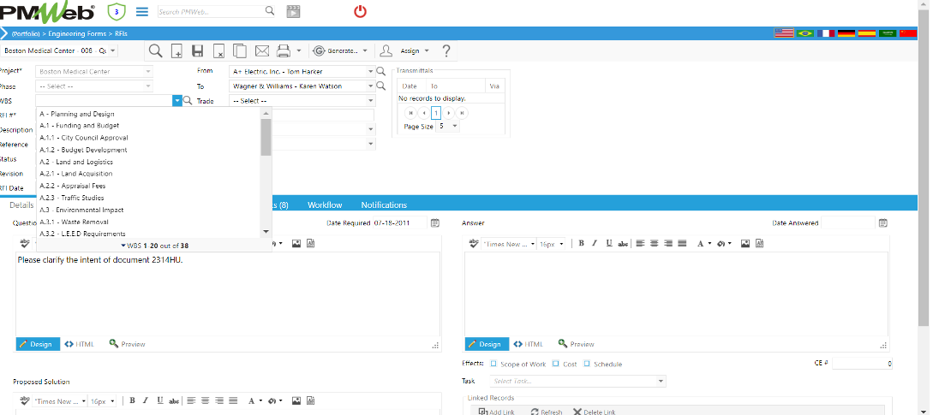933x415 pixels.
Task: Click inside the Search PMWeb field
Action: (210, 11)
